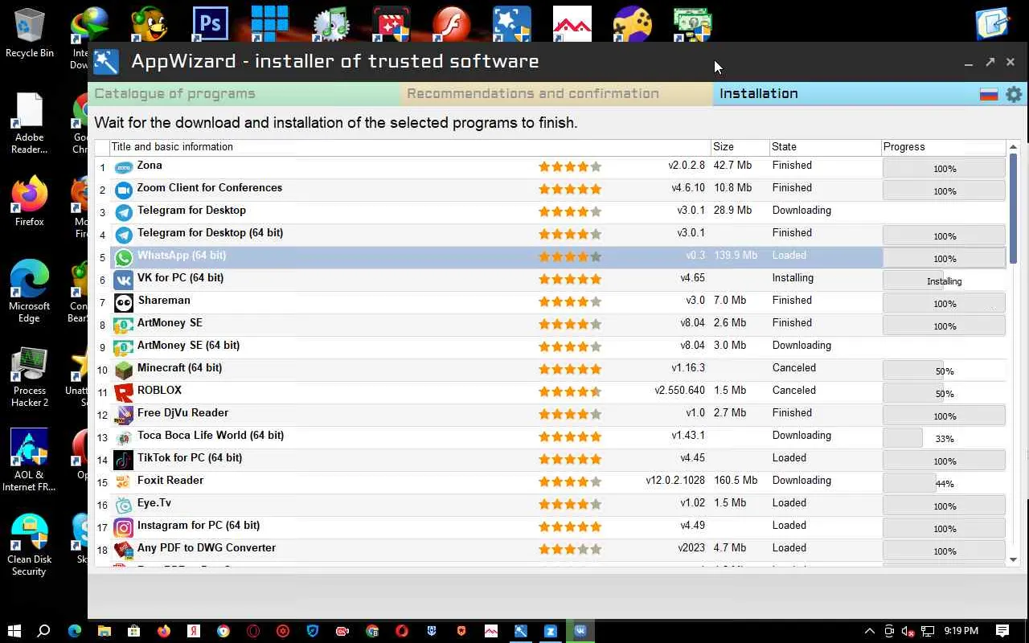Click the star rating for Any PDF to DWG Converter
Viewport: 1029px width, 643px height.
(x=570, y=550)
